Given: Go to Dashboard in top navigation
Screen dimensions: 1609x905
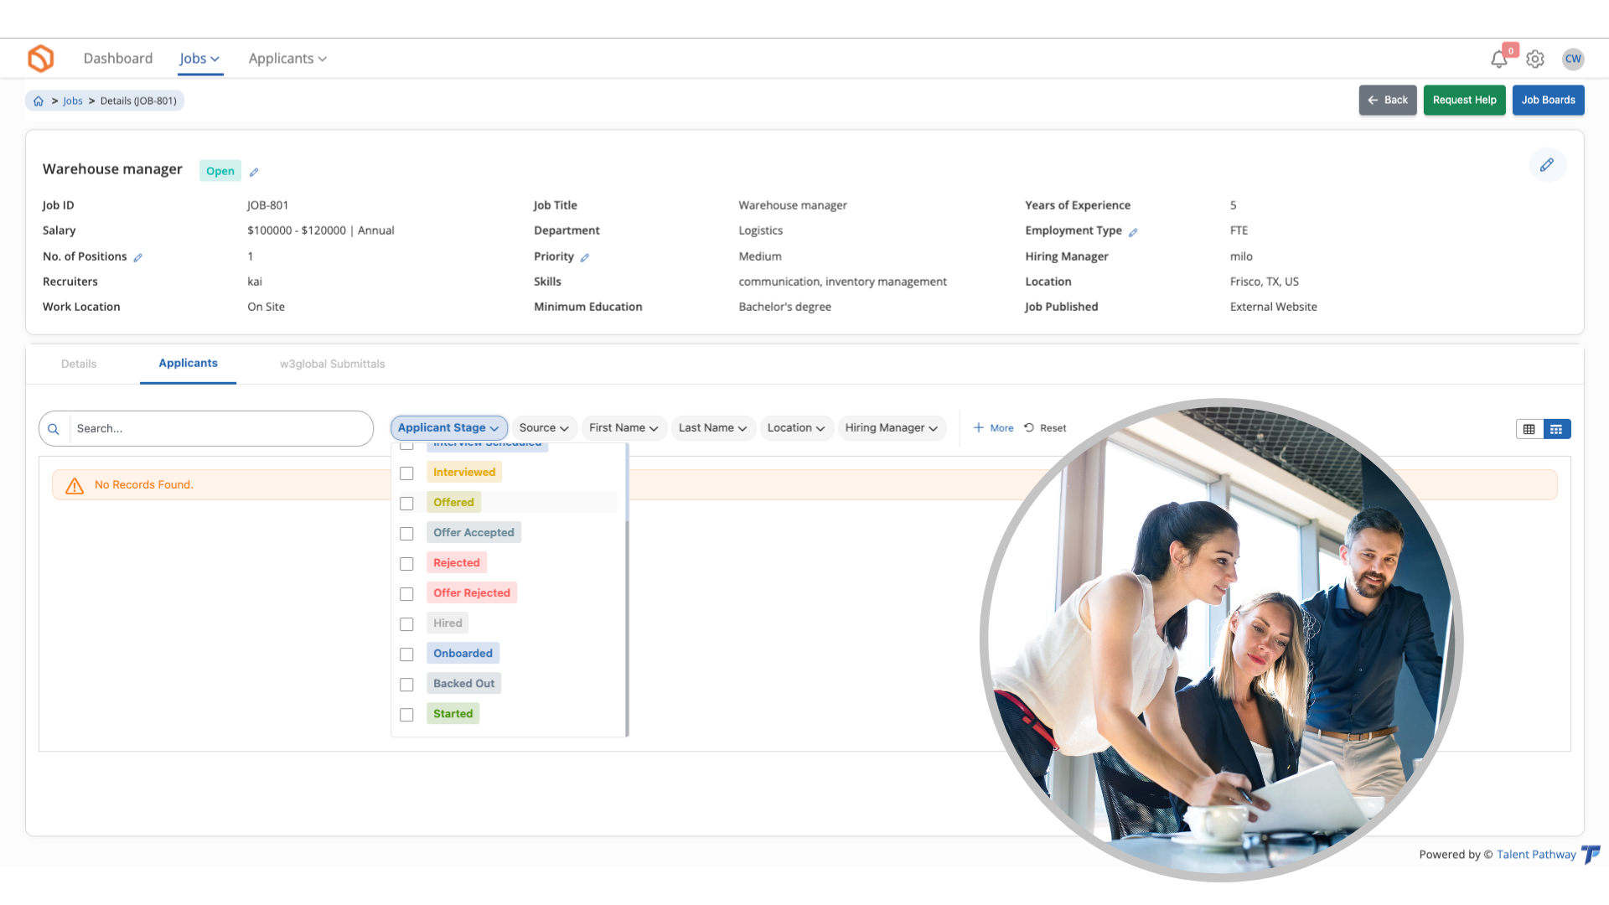Looking at the screenshot, I should point(118,59).
